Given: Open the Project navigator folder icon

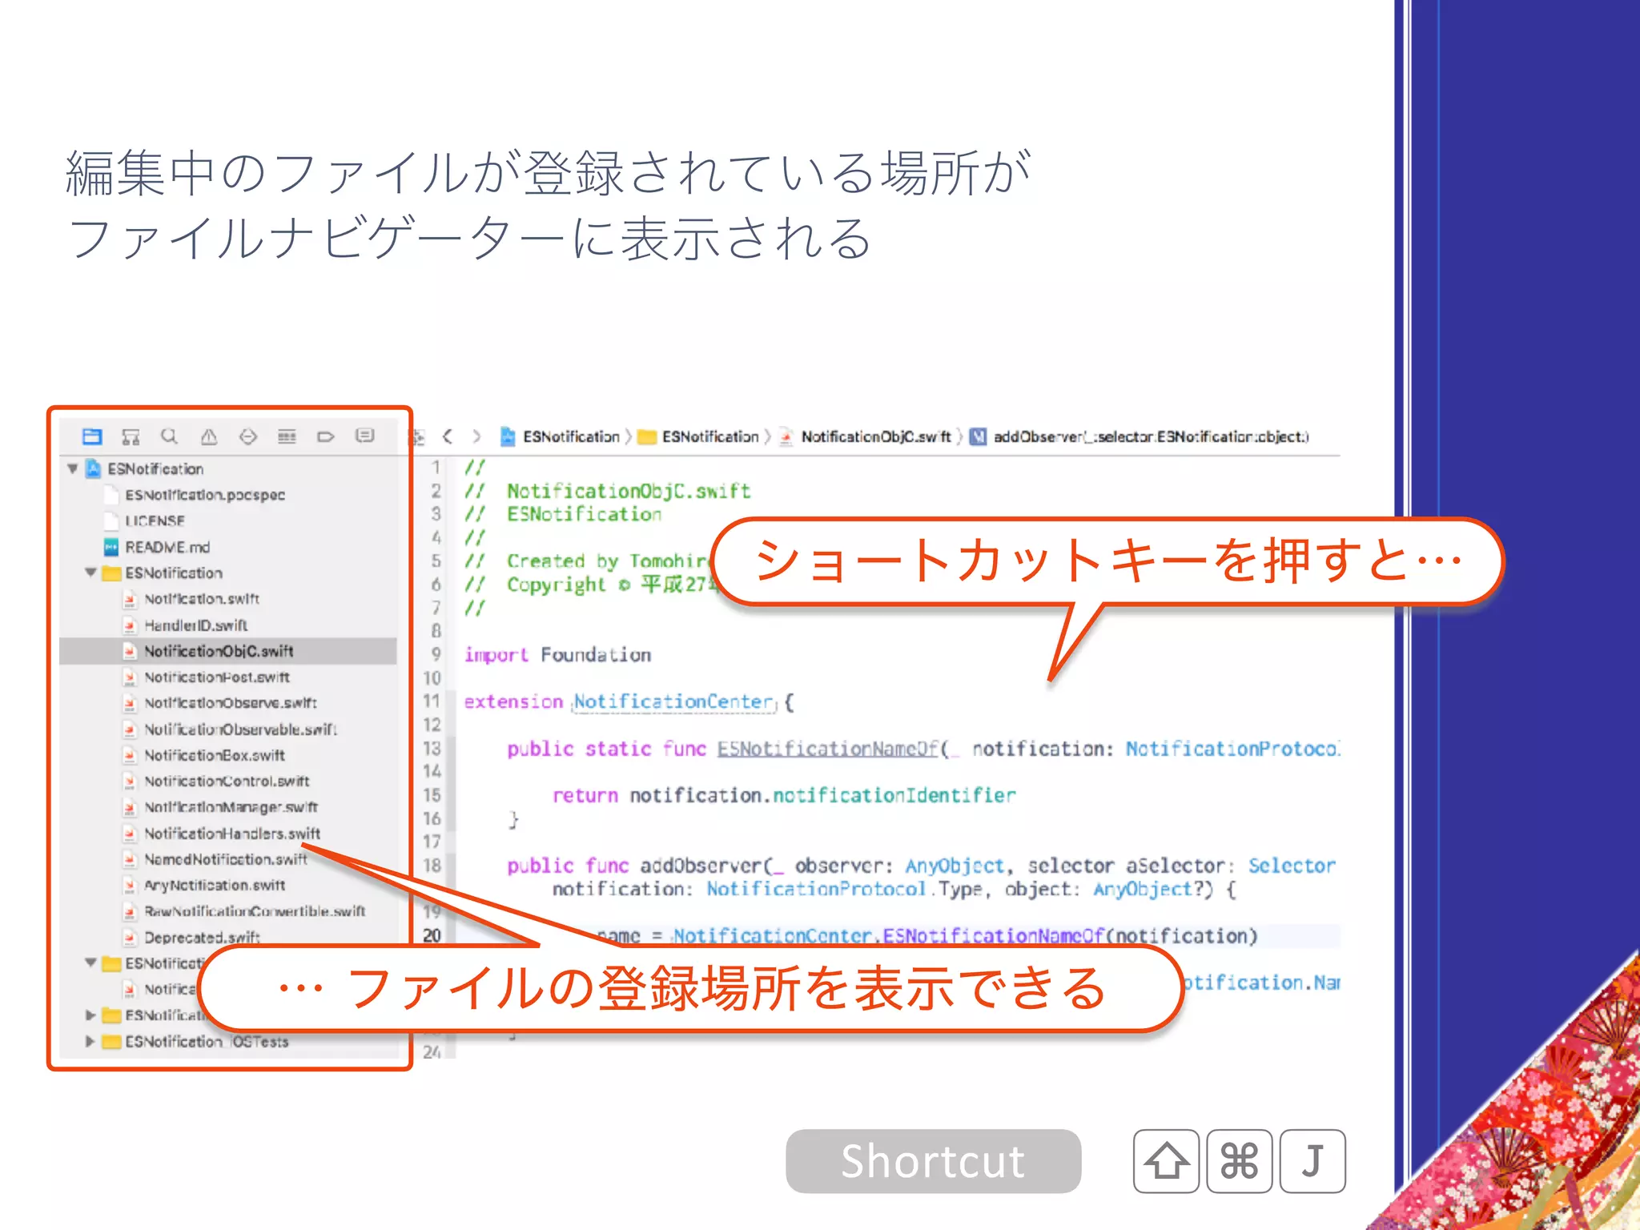Looking at the screenshot, I should pyautogui.click(x=92, y=436).
